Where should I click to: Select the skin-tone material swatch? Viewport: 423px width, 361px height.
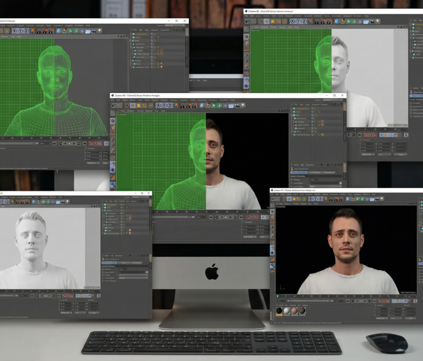point(294,311)
